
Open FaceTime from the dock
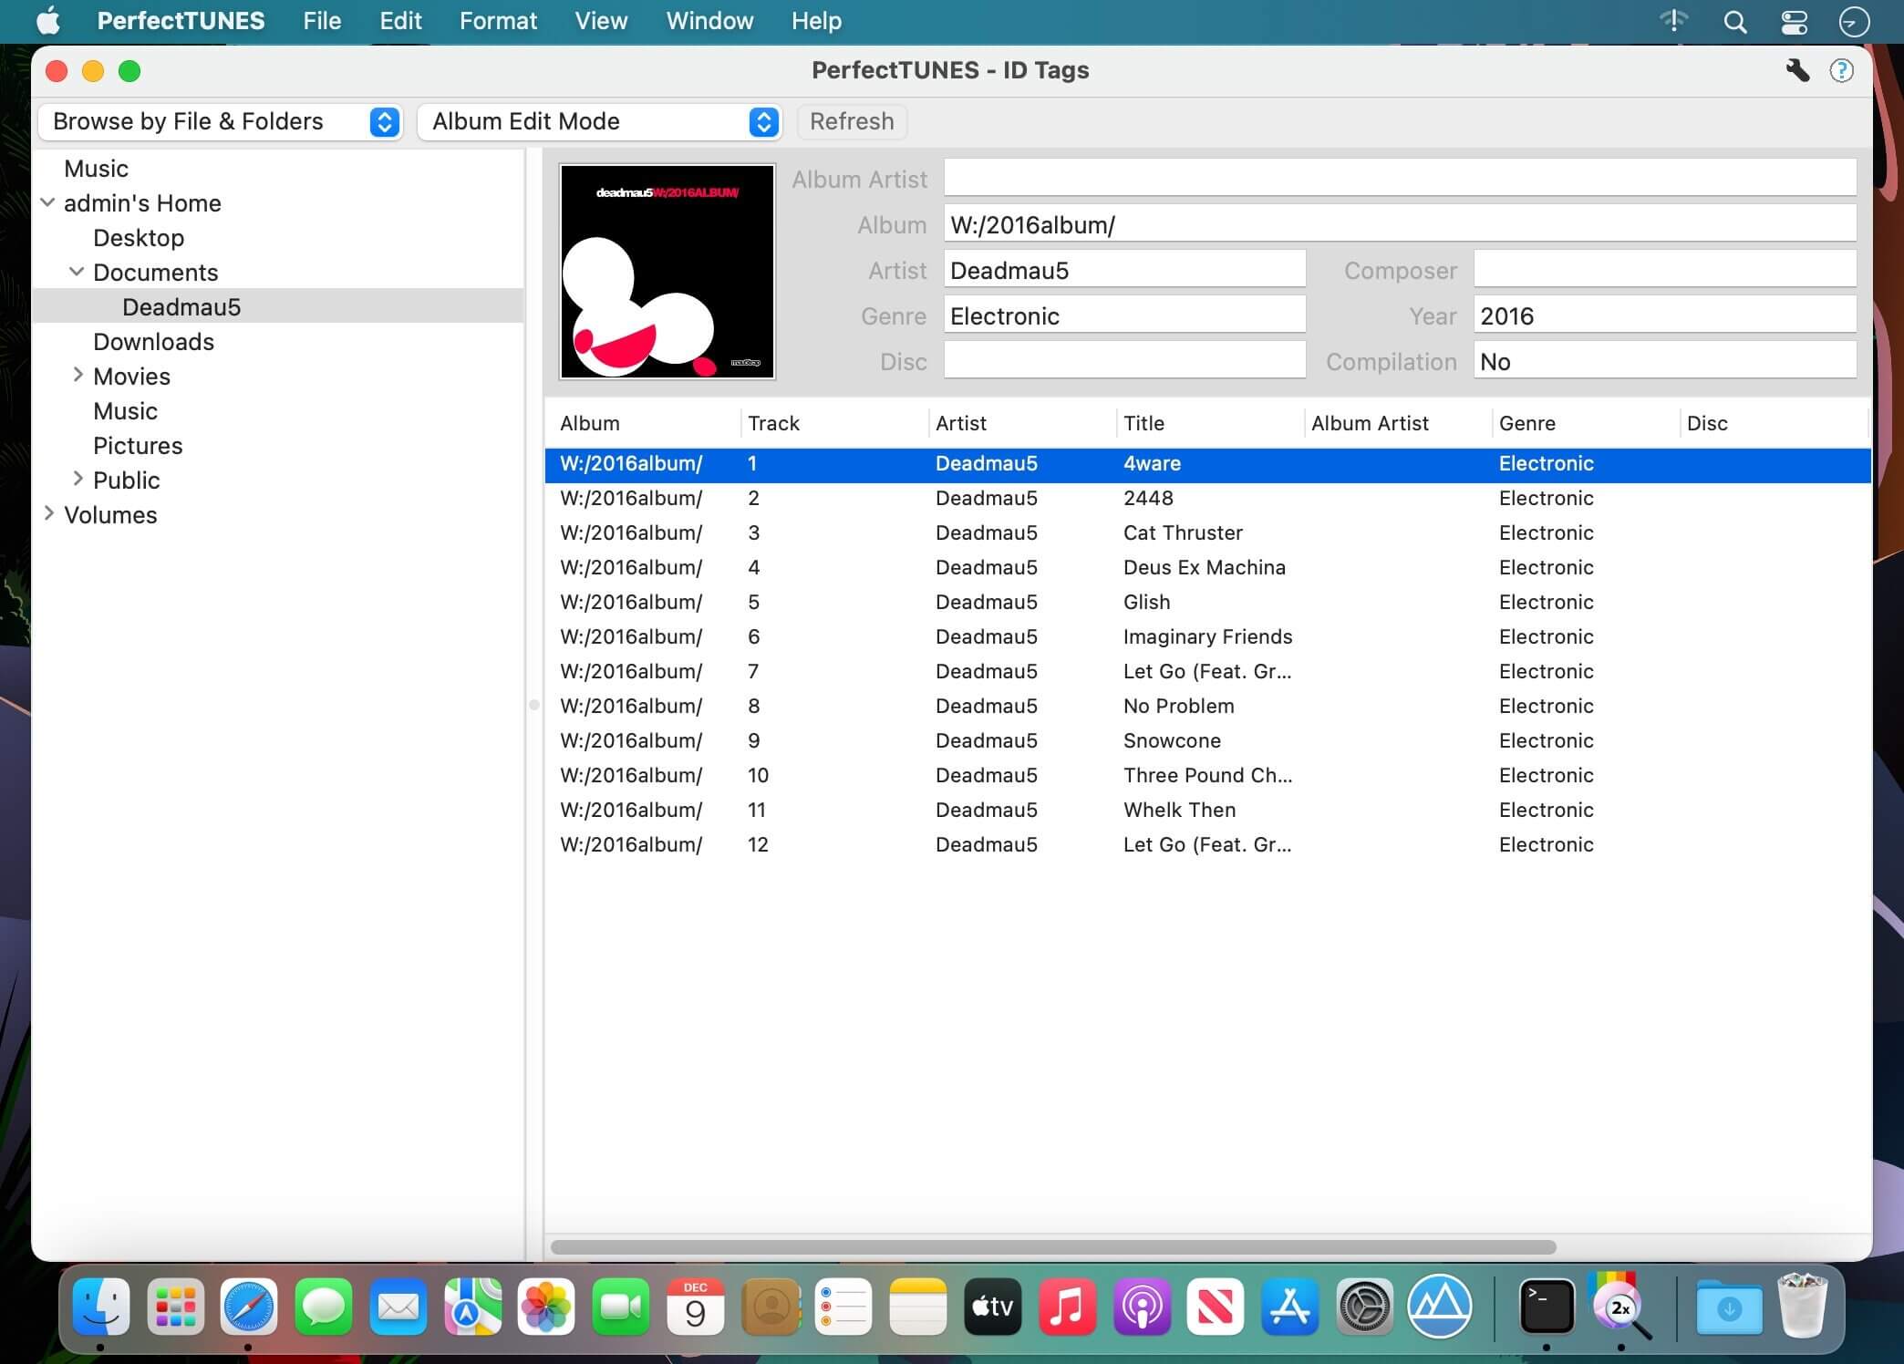tap(621, 1307)
